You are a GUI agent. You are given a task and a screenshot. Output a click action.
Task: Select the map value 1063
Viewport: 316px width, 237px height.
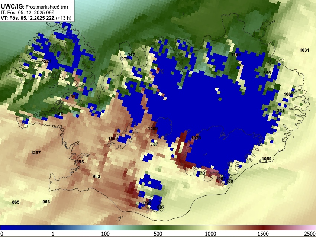point(288,94)
